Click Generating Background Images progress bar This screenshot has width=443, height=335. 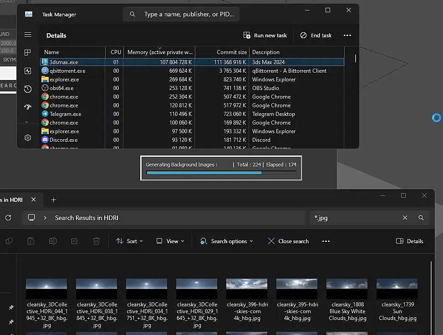(x=221, y=173)
